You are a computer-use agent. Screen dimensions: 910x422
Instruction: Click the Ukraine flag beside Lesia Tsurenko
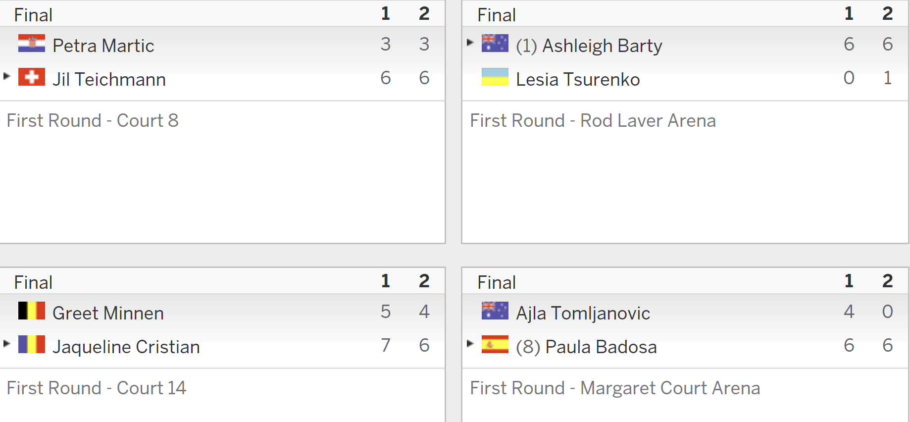coord(495,77)
